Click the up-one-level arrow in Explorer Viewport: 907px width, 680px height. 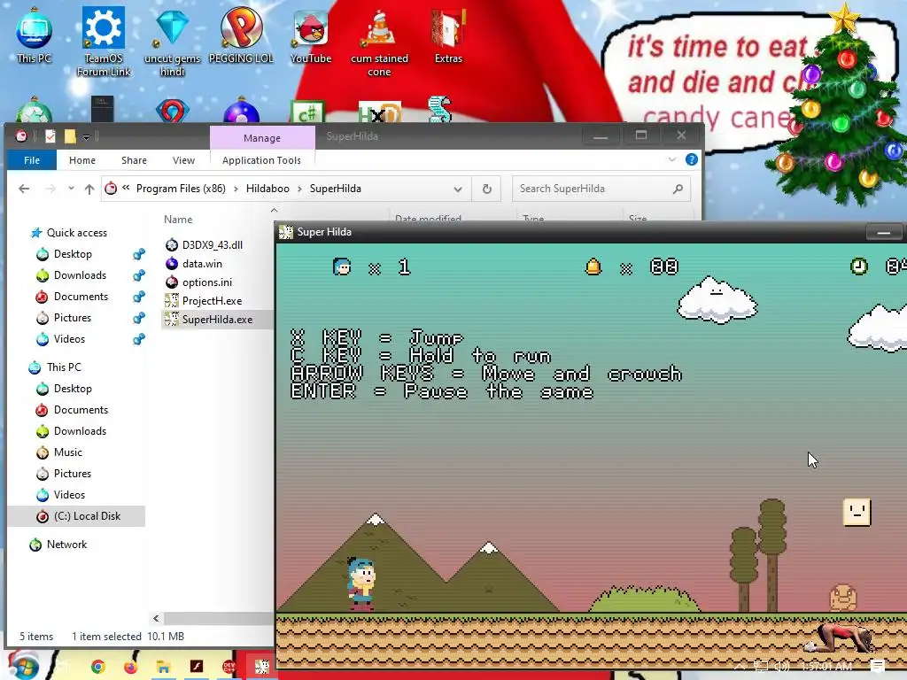pyautogui.click(x=89, y=189)
